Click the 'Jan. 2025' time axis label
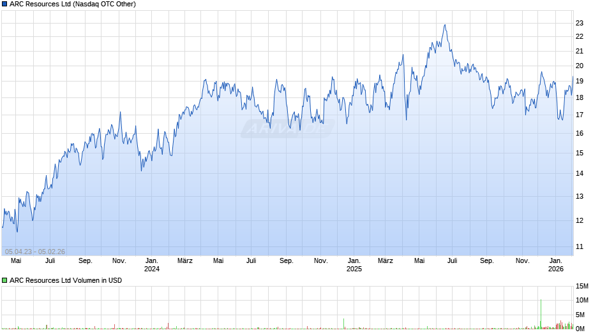The image size is (600, 335). point(354,265)
